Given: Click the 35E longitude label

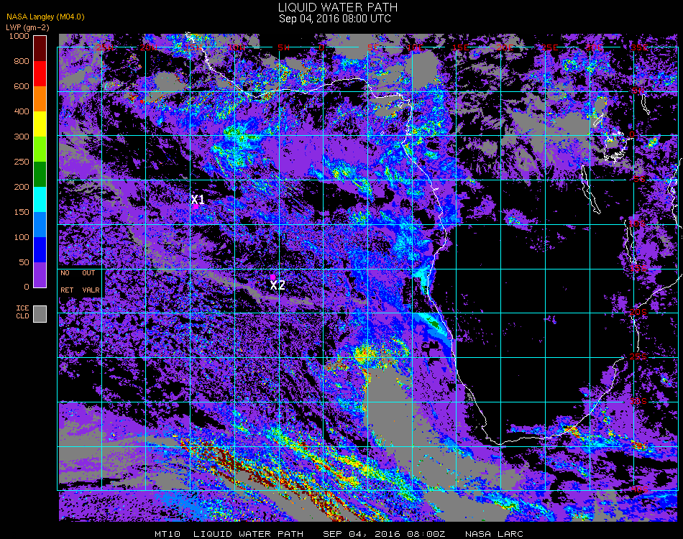Looking at the screenshot, I should [639, 47].
